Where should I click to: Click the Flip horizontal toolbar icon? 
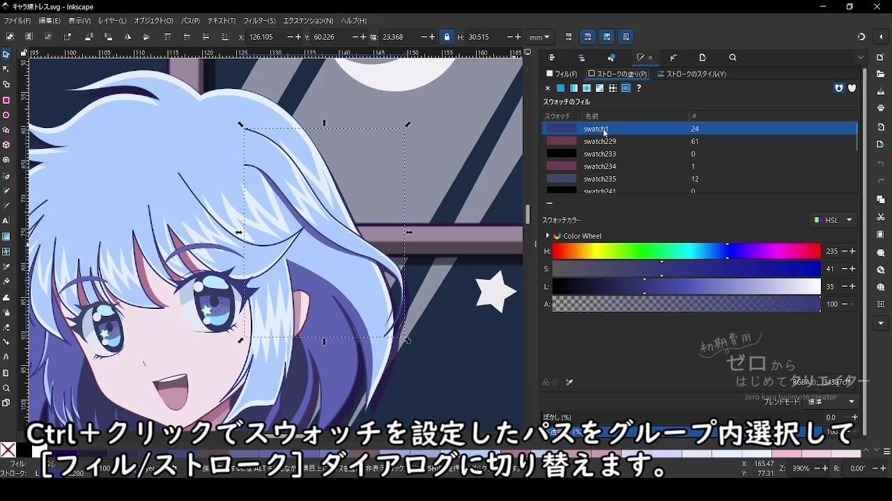coord(128,37)
